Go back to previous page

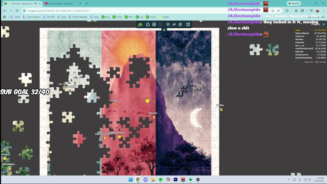[x=5, y=10]
